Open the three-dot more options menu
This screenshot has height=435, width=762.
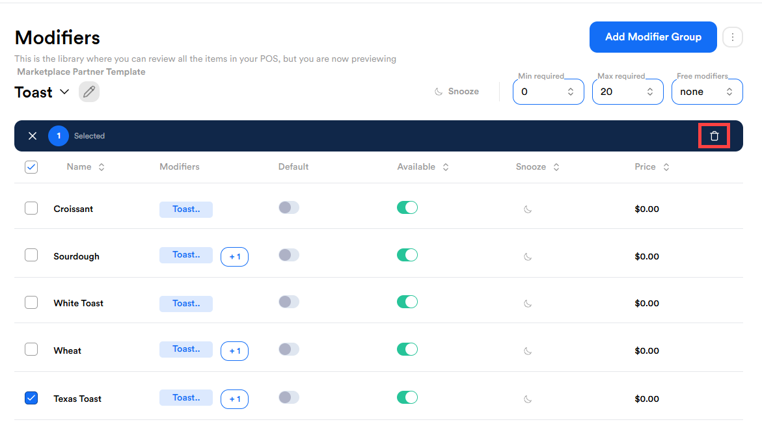coord(733,37)
